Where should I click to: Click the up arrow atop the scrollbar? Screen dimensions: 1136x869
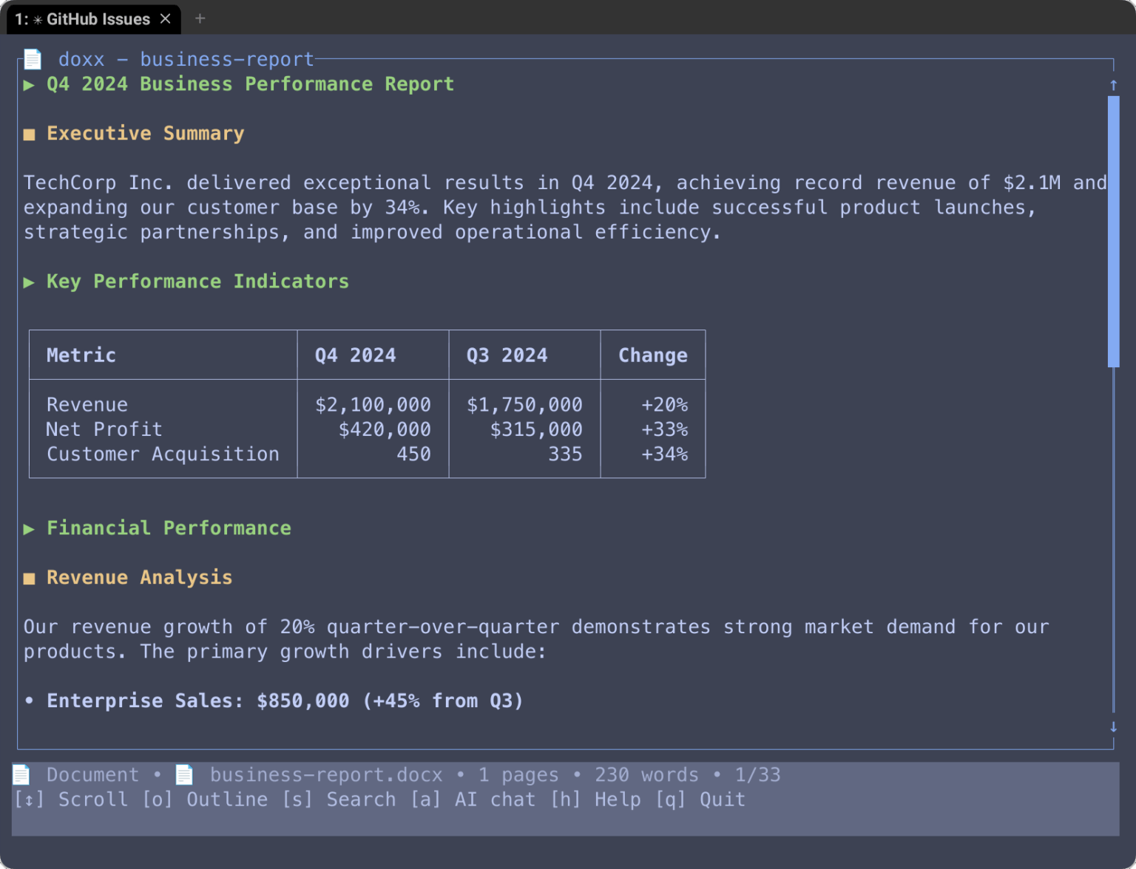point(1113,84)
